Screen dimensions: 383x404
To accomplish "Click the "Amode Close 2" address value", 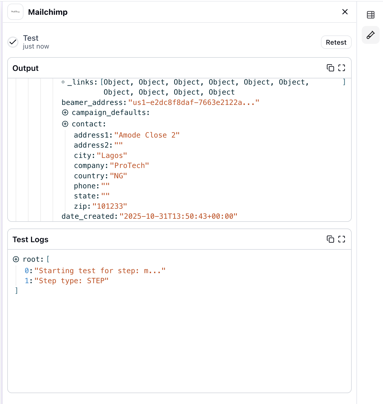I will click(x=147, y=135).
